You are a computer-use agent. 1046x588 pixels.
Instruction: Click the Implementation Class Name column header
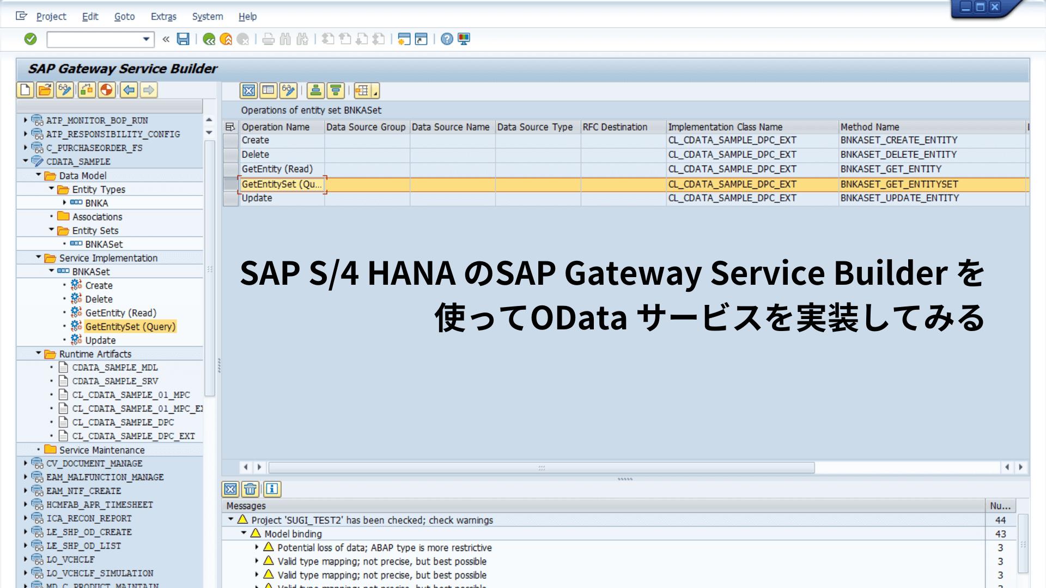pyautogui.click(x=752, y=127)
